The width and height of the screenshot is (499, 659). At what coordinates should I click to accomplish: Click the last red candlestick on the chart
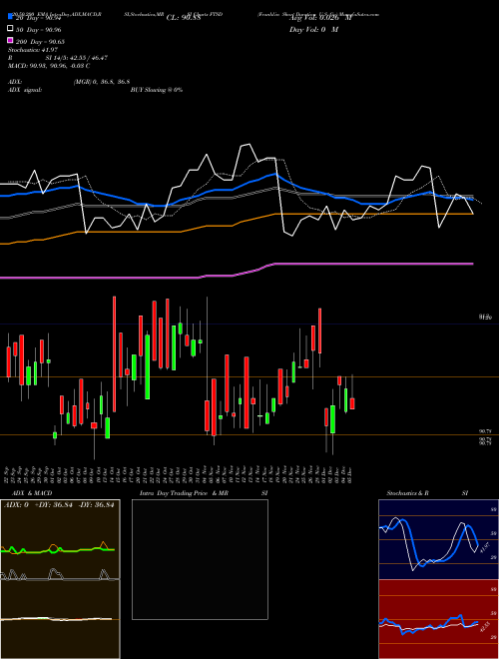[x=352, y=403]
